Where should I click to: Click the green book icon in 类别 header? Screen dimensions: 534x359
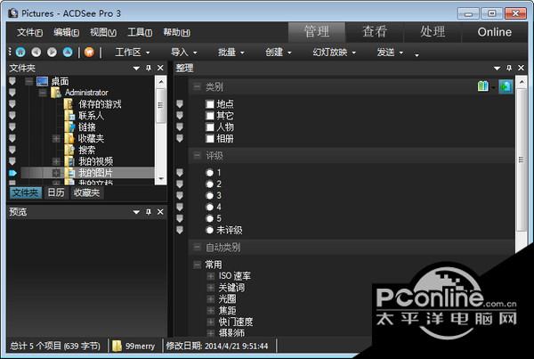(x=483, y=86)
